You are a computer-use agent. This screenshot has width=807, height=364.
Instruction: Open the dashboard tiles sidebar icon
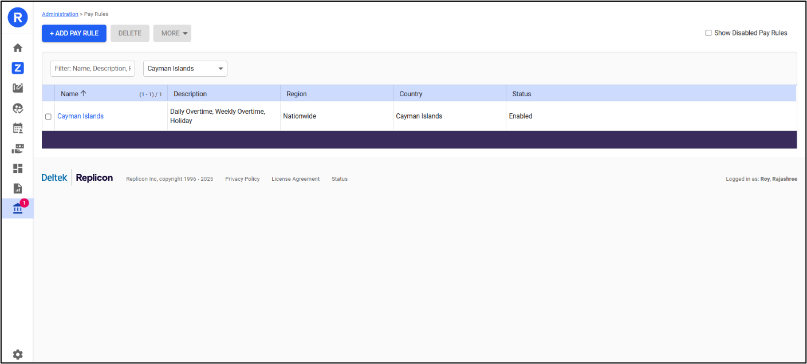(18, 168)
